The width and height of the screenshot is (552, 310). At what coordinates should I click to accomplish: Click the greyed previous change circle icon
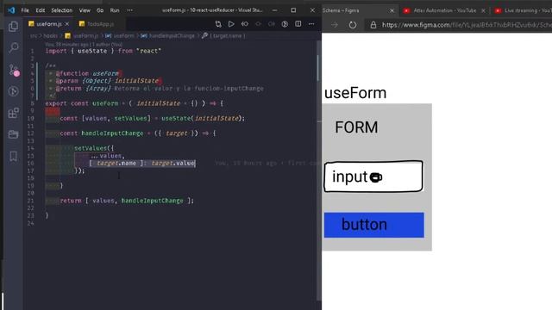[258, 24]
